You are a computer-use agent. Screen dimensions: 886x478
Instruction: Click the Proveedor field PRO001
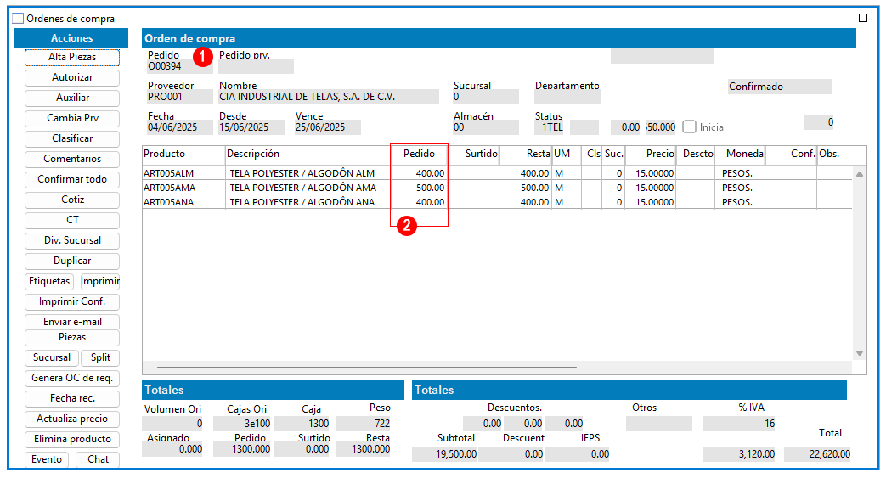(x=180, y=97)
